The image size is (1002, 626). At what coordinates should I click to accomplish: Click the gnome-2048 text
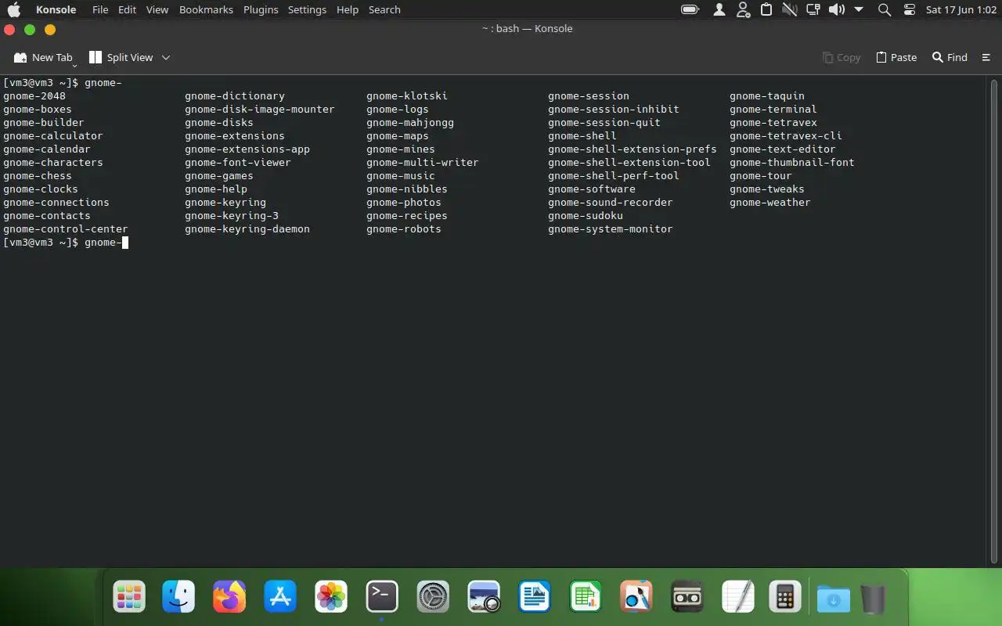[x=34, y=95]
